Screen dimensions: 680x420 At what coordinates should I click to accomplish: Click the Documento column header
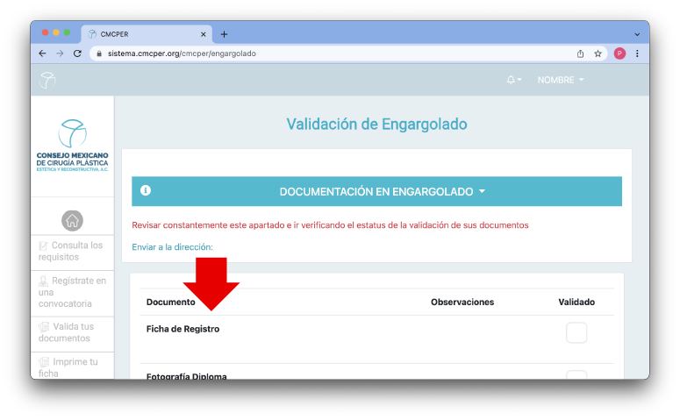(170, 303)
